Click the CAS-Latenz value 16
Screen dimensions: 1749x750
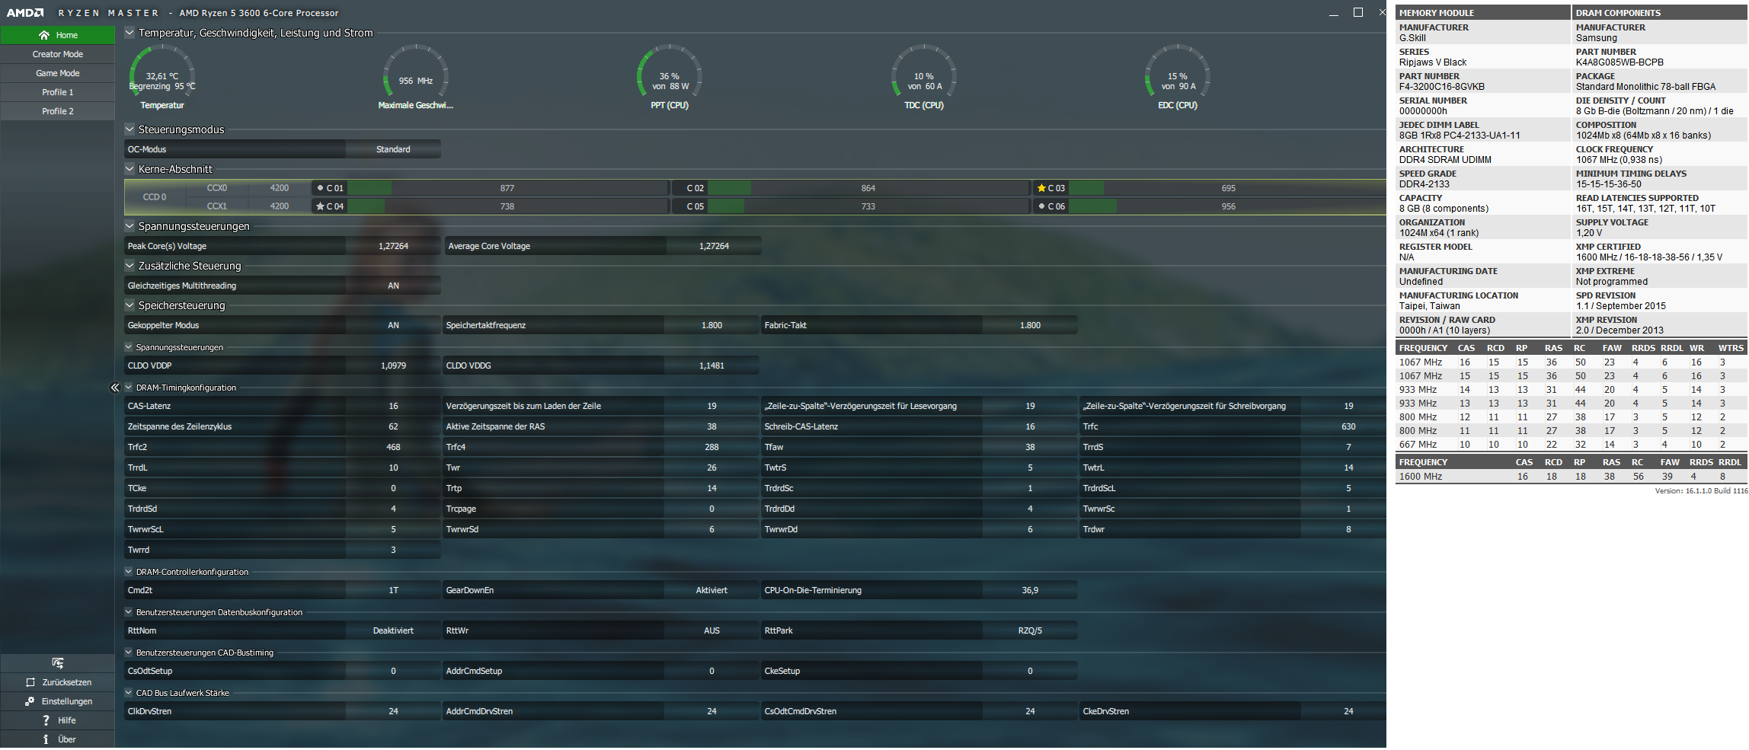point(393,406)
